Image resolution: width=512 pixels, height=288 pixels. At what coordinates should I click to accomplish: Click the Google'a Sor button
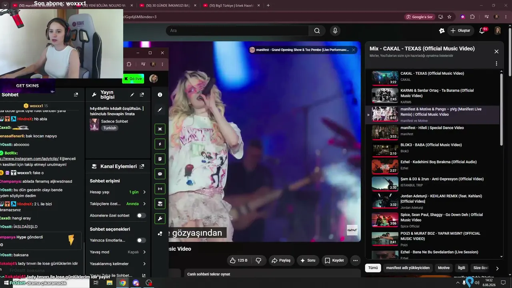(x=420, y=17)
